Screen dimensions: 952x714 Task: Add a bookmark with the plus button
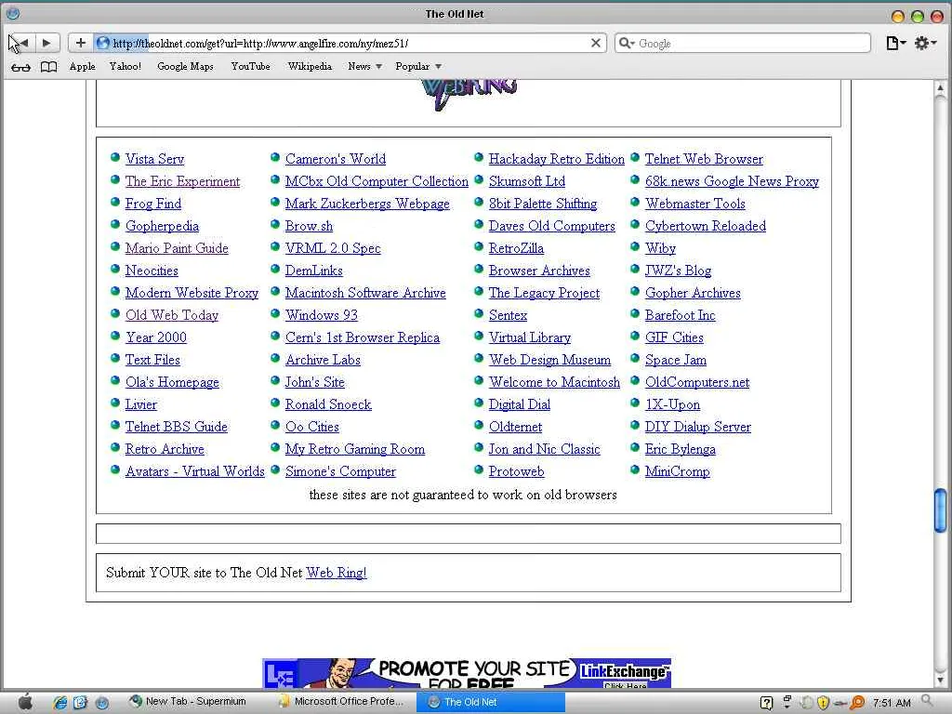[x=80, y=43]
